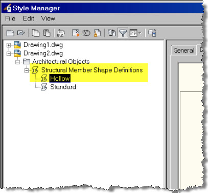Viewport: 208px width, 193px height.
Task: Click the Standard shape definition icon
Action: [x=44, y=87]
